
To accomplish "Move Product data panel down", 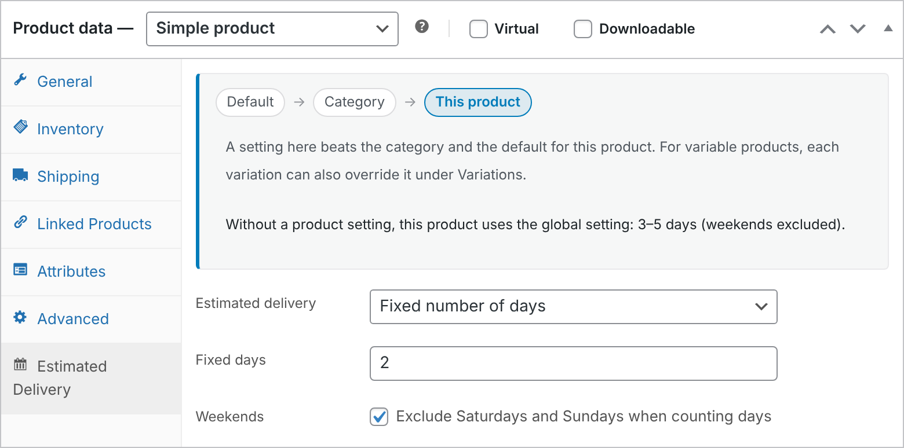I will 858,29.
